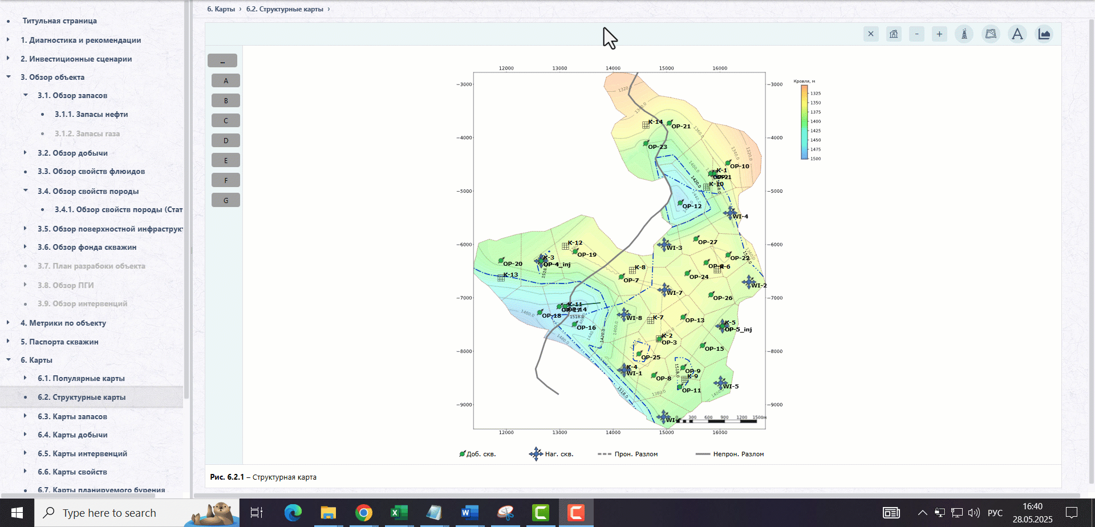Toggle the well tower icon in toolbar
Screen dimensions: 1095x527
(964, 34)
